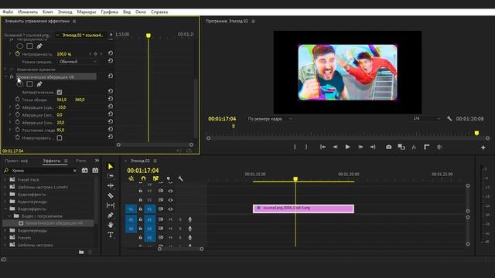Open the File menu

8,12
